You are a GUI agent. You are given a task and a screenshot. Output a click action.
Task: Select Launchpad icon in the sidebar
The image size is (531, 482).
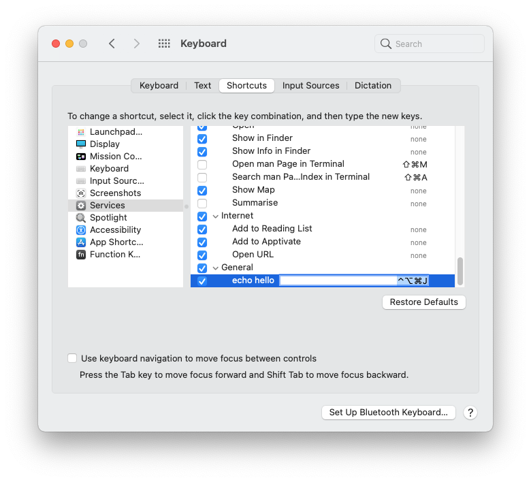[81, 132]
